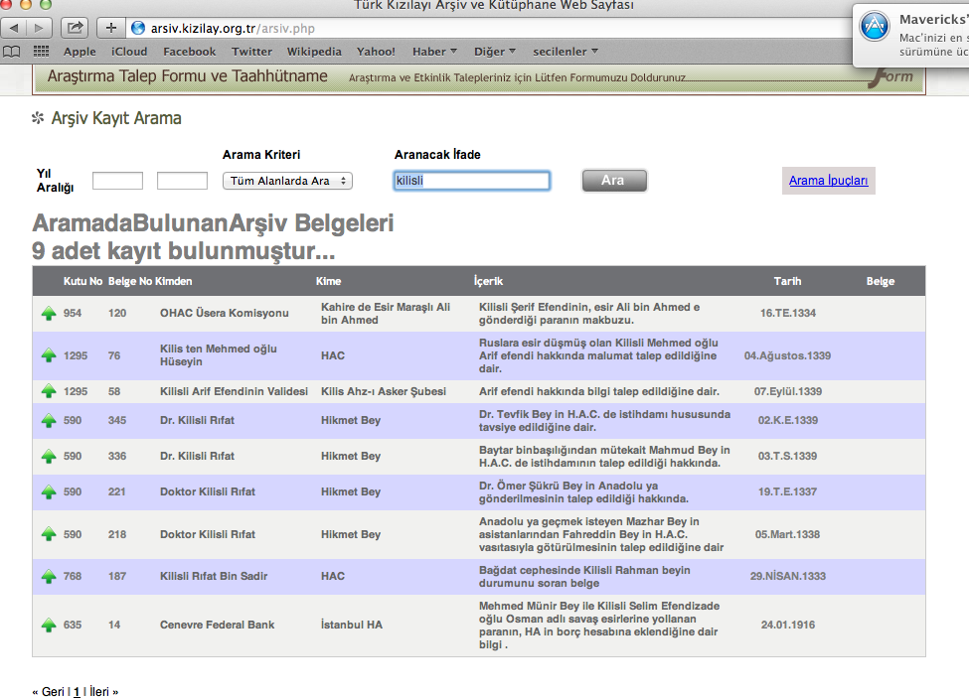Click the App Store icon in notification
This screenshot has height=698, width=969.
pyautogui.click(x=875, y=27)
